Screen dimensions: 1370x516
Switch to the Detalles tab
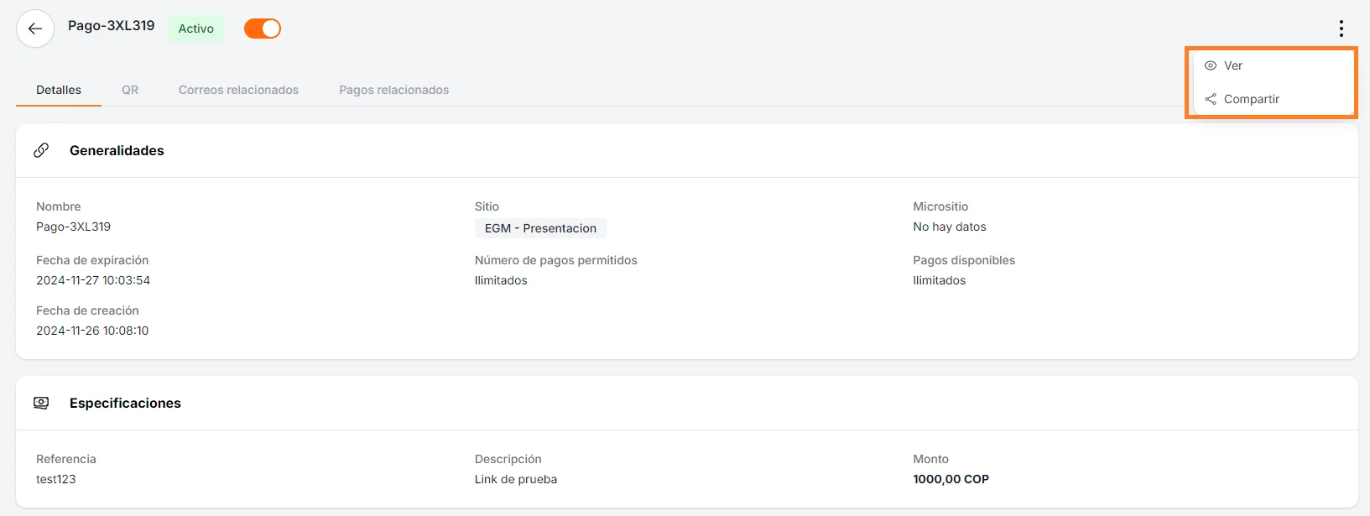tap(59, 90)
